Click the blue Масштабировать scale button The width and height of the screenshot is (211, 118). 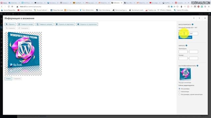[x=185, y=37]
